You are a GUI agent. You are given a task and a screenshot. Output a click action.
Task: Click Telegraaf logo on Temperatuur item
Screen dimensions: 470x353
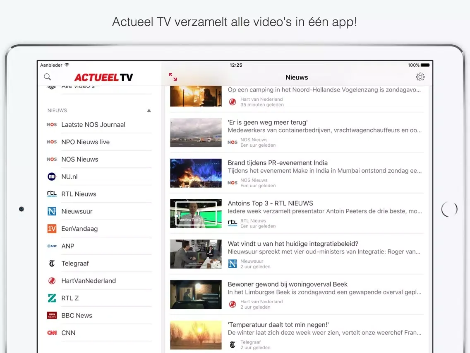pos(233,345)
